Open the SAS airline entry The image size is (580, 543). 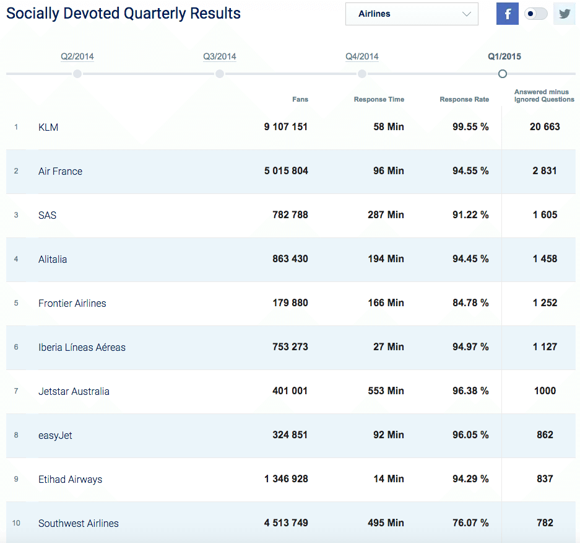pyautogui.click(x=47, y=215)
